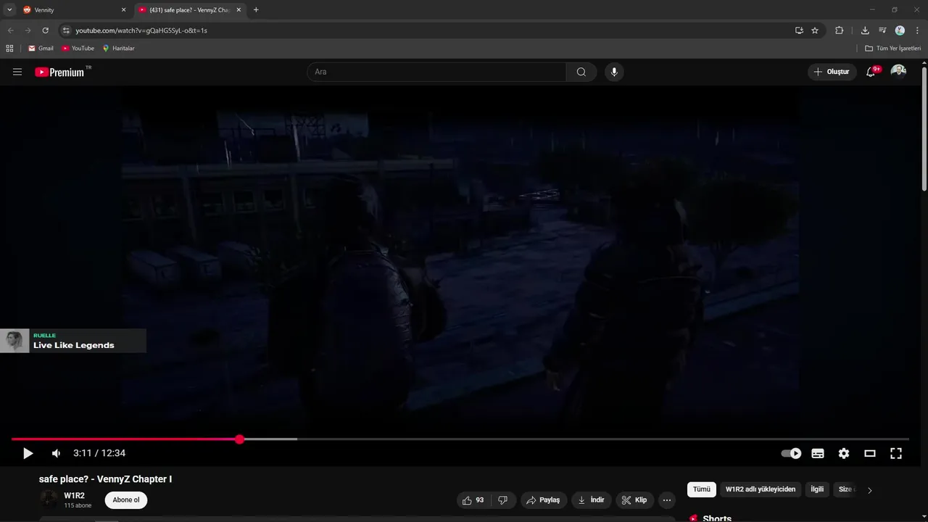The height and width of the screenshot is (522, 928).
Task: Click Live Like Legends song card
Action: (73, 341)
